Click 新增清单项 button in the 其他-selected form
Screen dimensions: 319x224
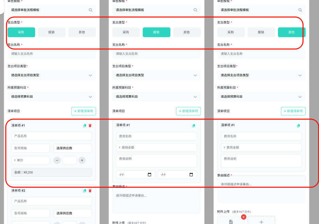293,111
